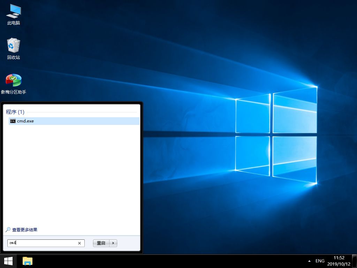Open the taskbar clock showing 11:52

tap(339, 258)
